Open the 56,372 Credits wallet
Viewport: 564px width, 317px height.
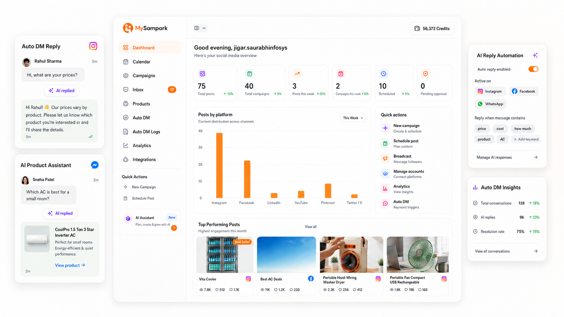pyautogui.click(x=432, y=29)
